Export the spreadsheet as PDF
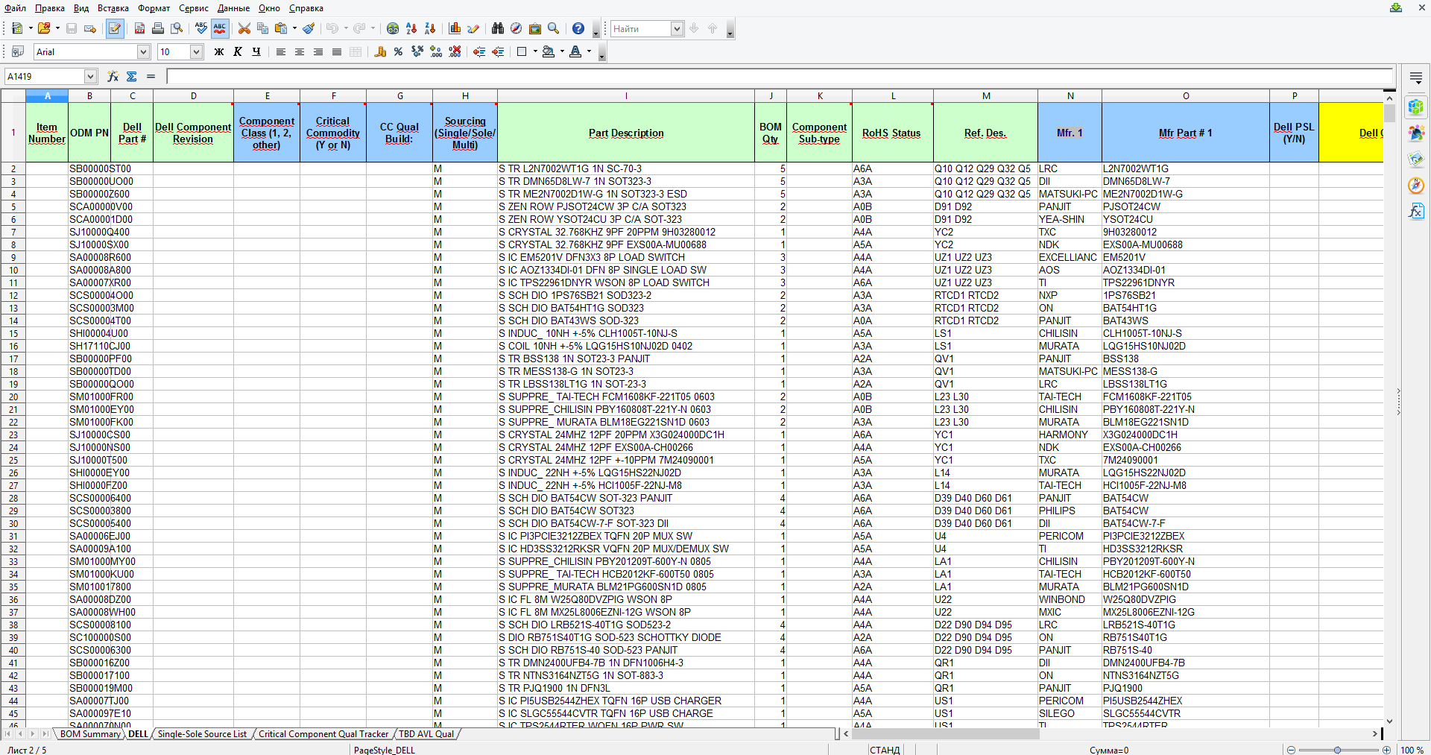This screenshot has height=755, width=1431. [x=139, y=28]
